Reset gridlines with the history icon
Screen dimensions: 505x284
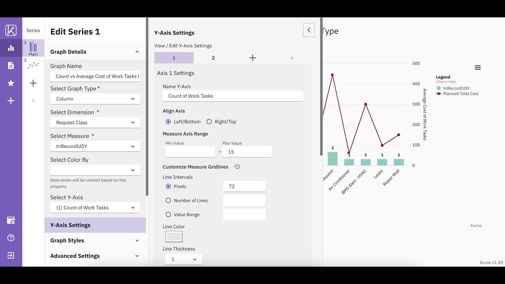point(237,167)
